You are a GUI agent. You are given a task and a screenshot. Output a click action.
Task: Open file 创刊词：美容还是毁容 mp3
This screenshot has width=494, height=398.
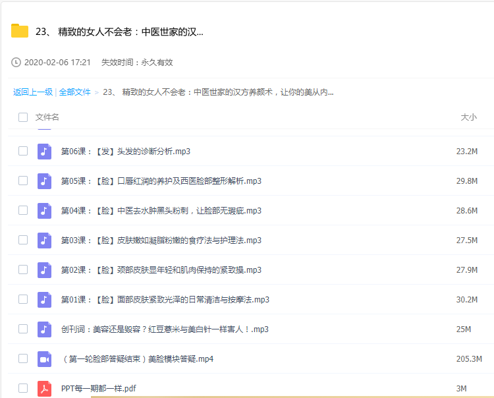coord(165,329)
